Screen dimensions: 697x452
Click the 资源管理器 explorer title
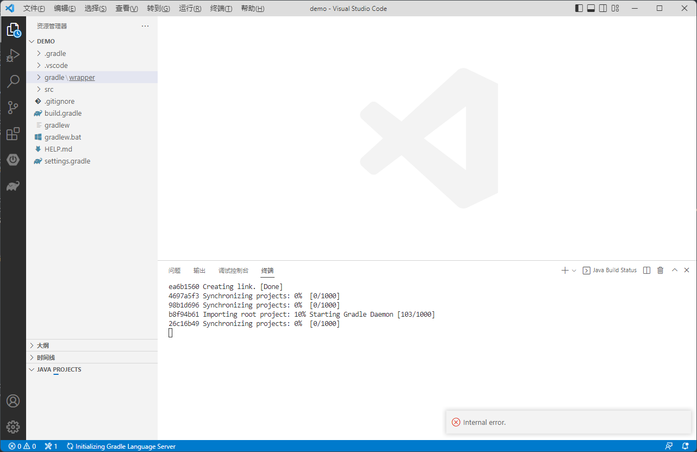[x=52, y=26]
